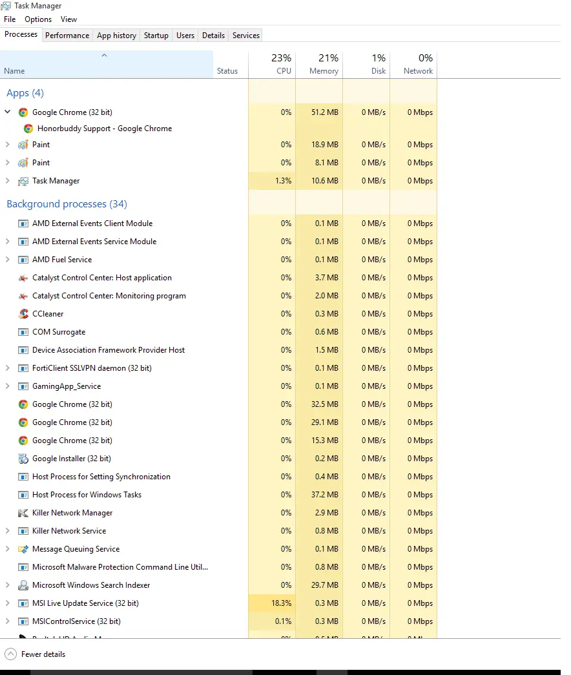The image size is (571, 675).
Task: Expand the Paint entry using 18.9 MB
Action: click(x=7, y=145)
